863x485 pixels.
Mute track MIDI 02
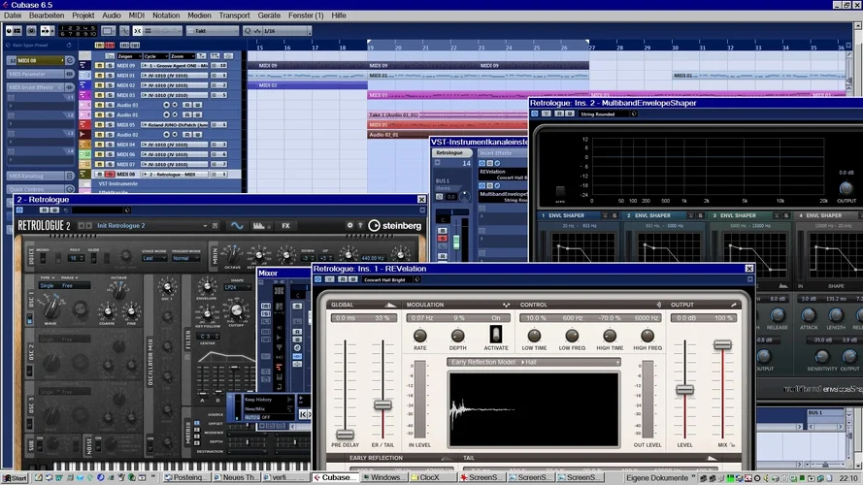pyautogui.click(x=100, y=85)
